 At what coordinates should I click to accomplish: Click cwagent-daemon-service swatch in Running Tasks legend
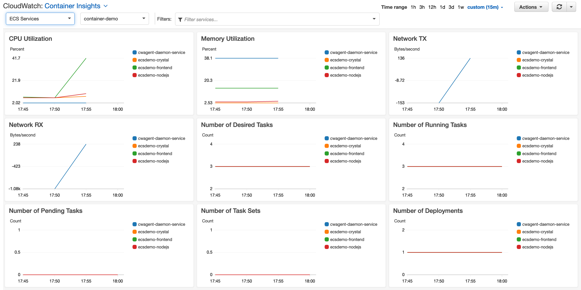pyautogui.click(x=519, y=138)
